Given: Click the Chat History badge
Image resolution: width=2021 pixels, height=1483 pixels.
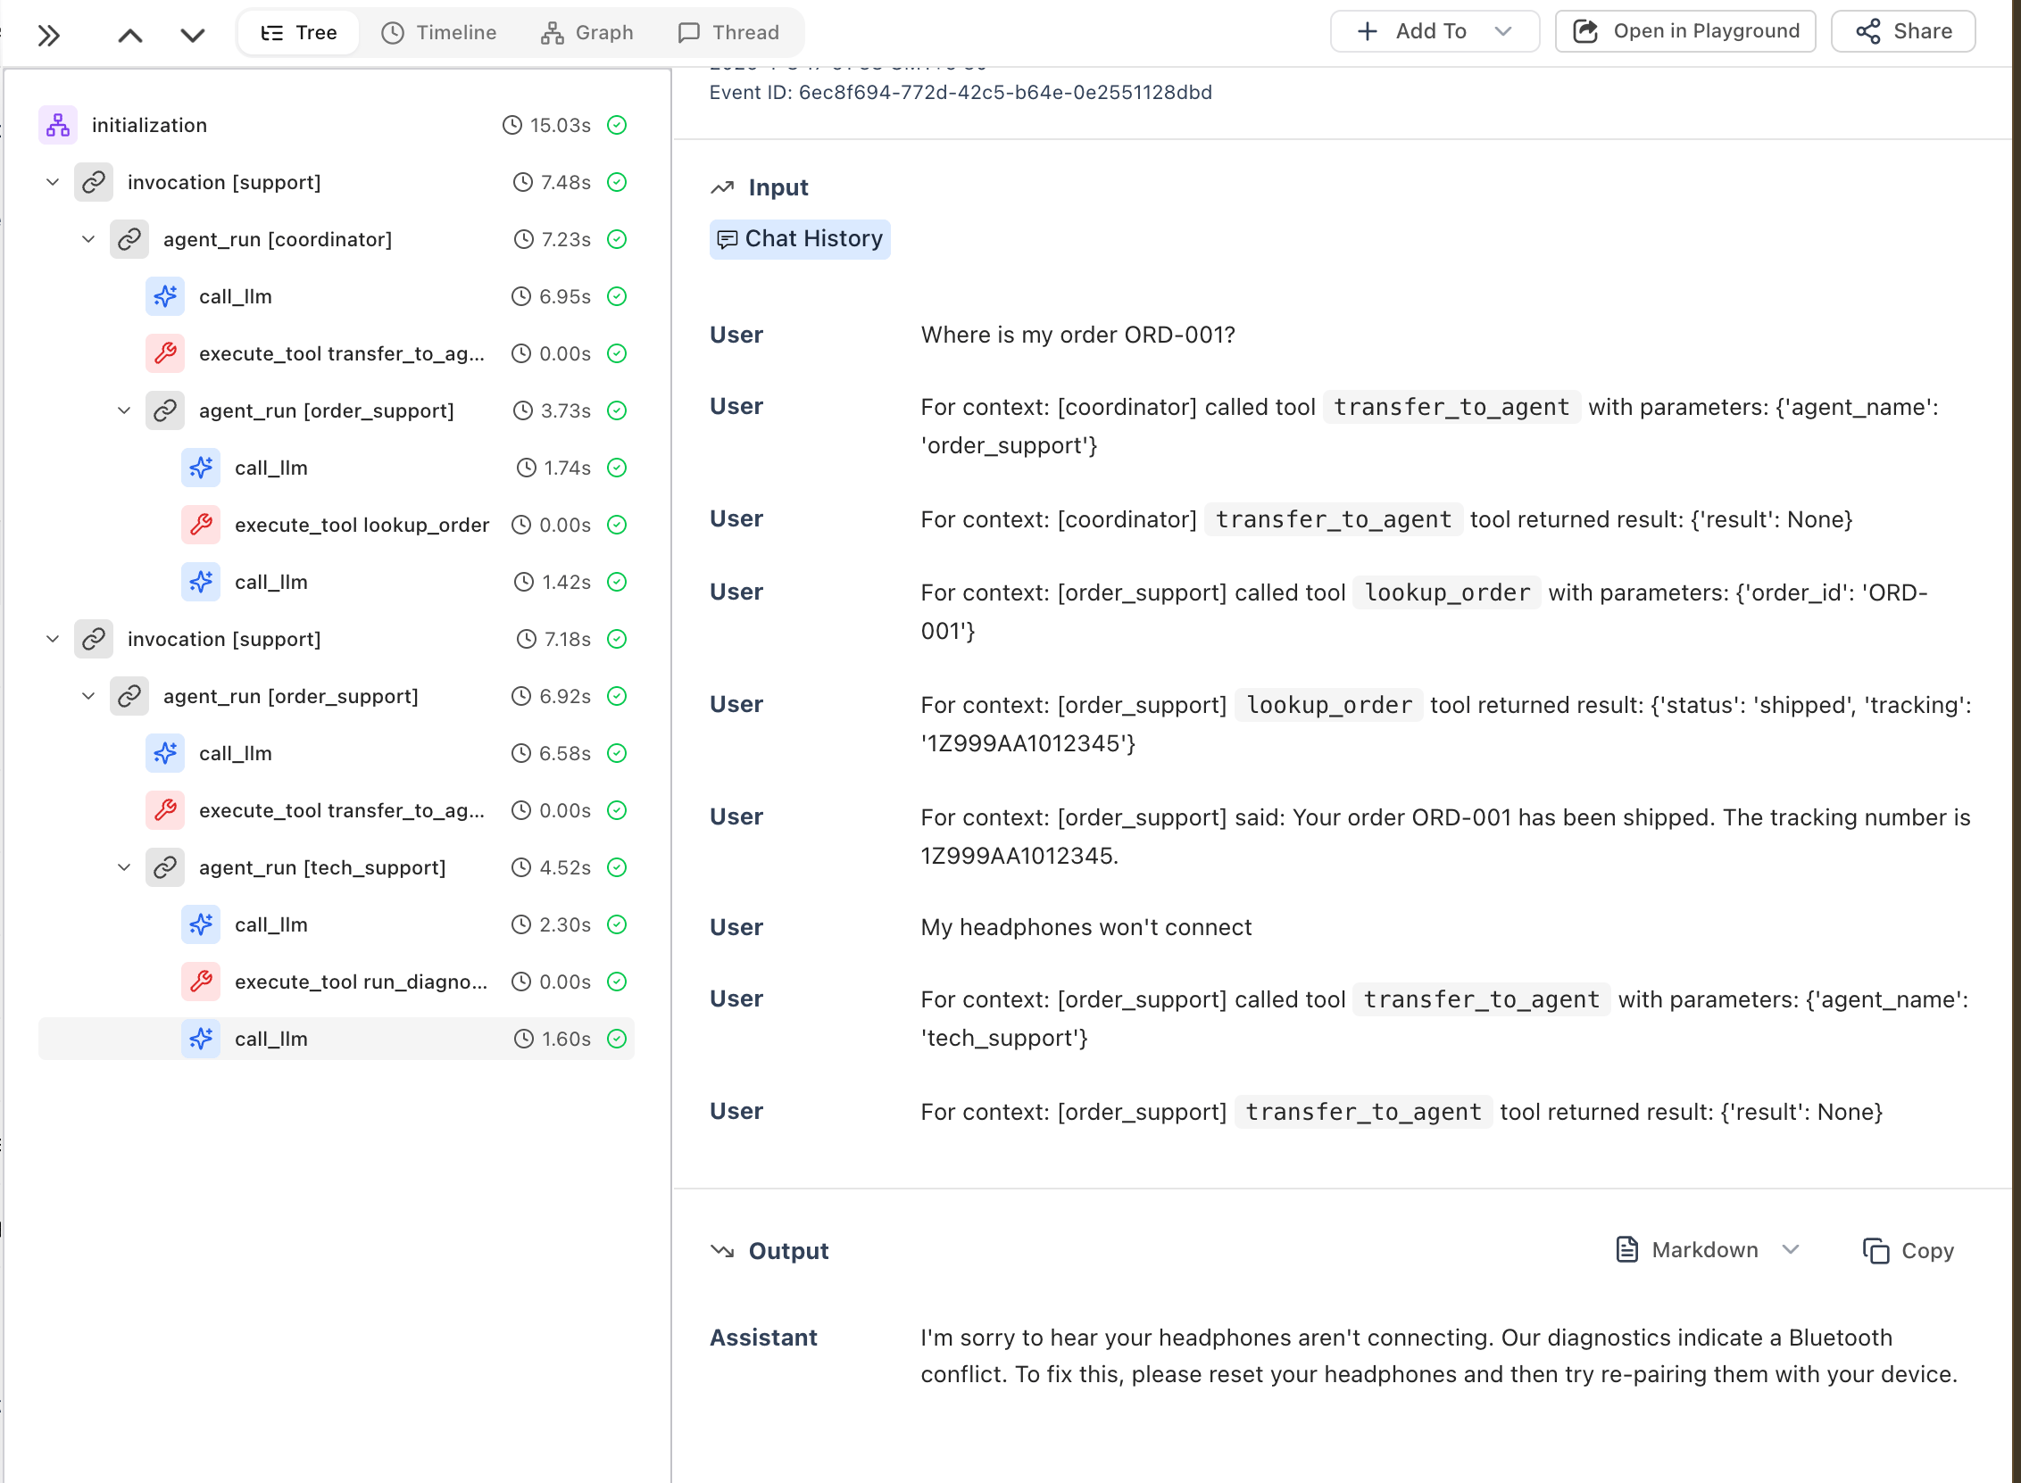Looking at the screenshot, I should tap(800, 239).
